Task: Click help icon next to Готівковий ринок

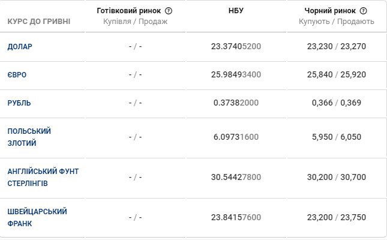Action: coord(169,11)
